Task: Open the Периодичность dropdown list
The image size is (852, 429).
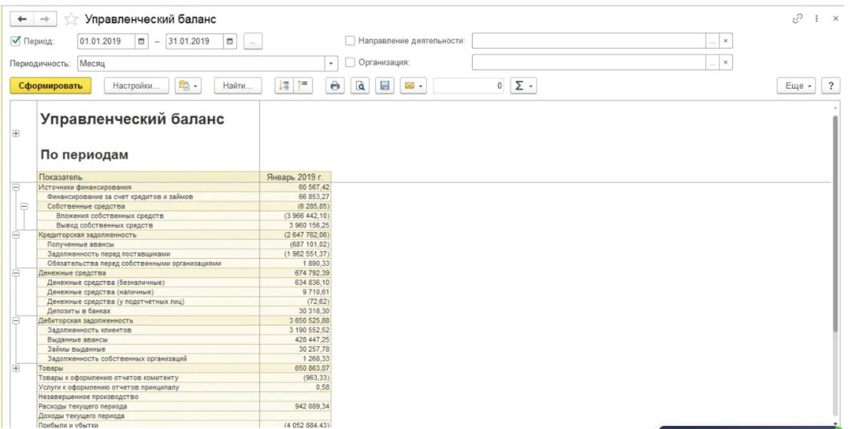Action: [332, 63]
